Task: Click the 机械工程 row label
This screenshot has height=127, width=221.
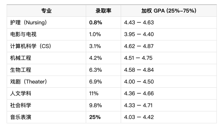Action: [21, 58]
